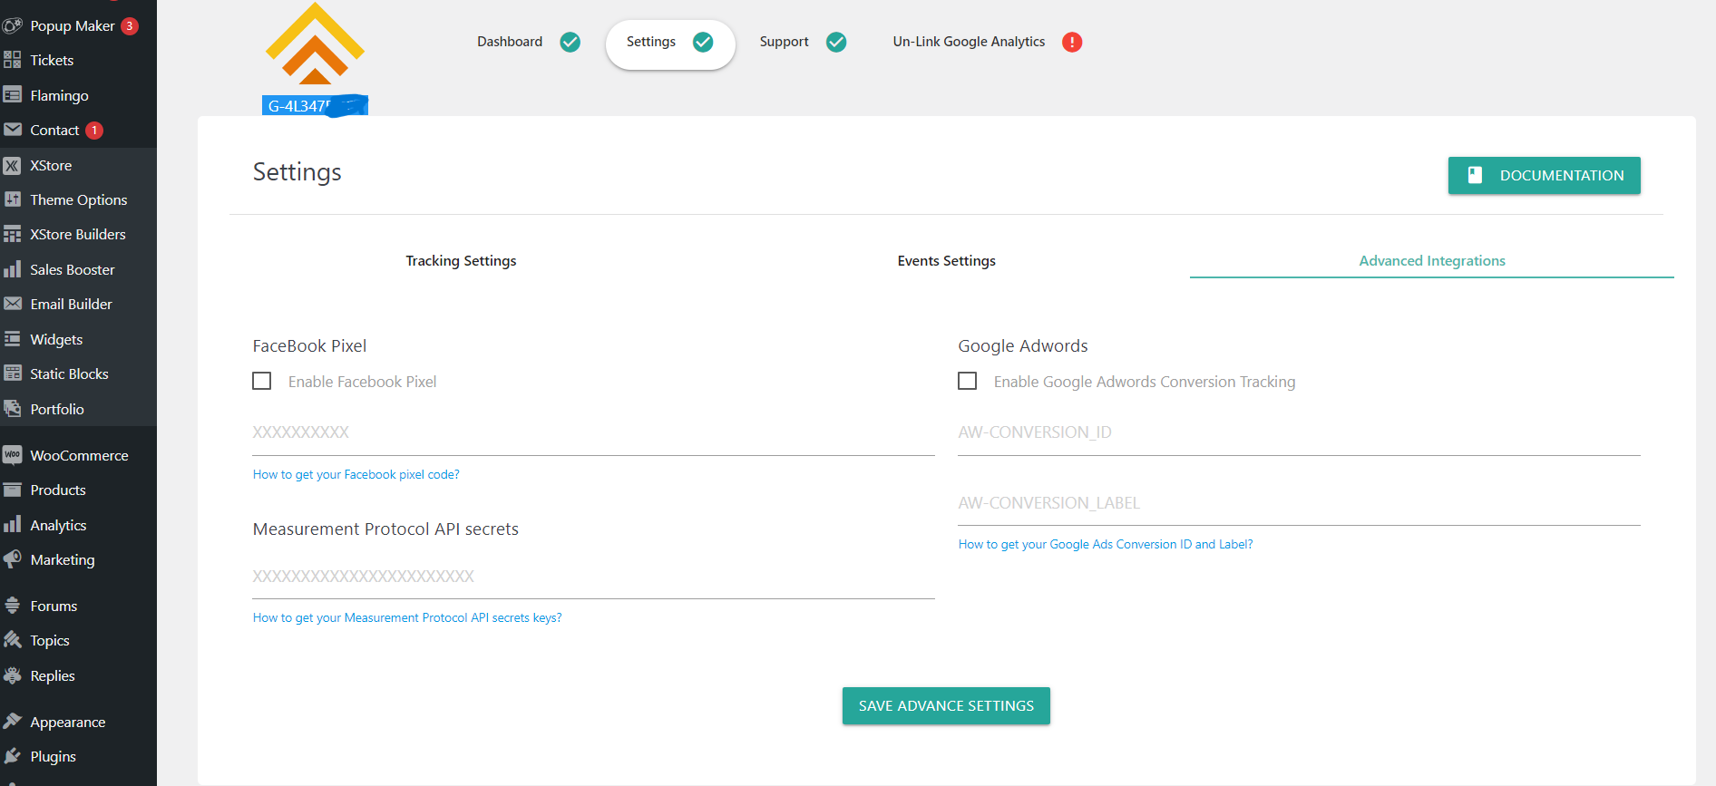Open 'How to get your Facebook pixel code?' link
This screenshot has width=1716, height=786.
point(356,474)
